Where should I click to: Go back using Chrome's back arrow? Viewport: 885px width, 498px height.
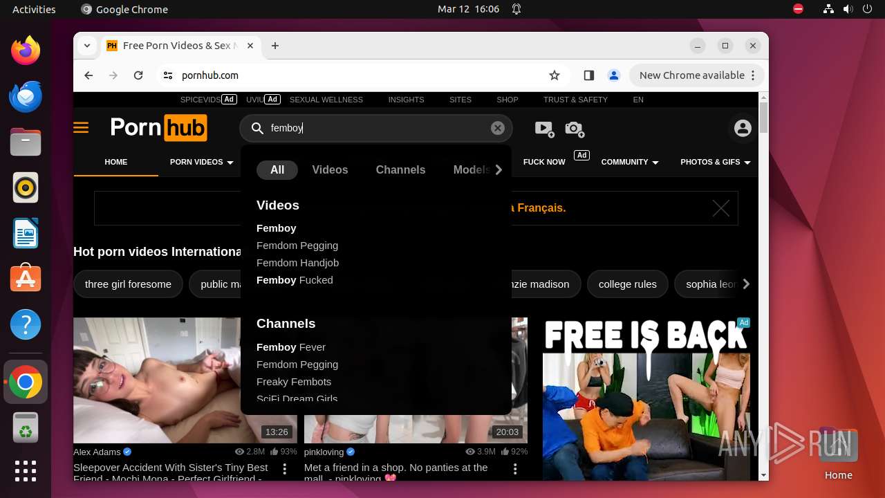point(88,75)
